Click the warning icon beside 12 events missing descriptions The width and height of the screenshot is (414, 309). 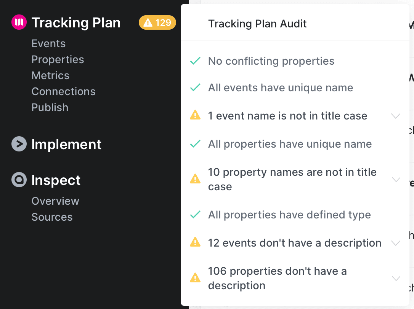point(195,242)
